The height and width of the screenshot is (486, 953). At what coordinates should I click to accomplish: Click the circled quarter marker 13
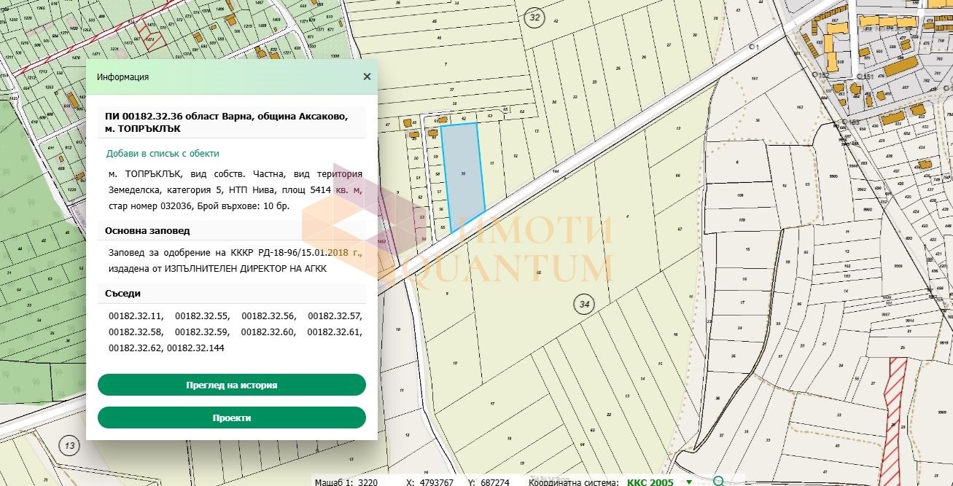tap(69, 446)
